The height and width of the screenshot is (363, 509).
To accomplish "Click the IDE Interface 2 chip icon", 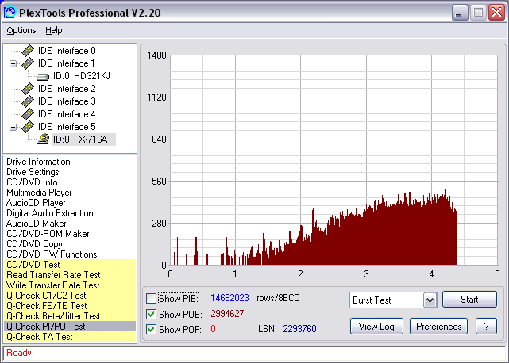I will click(x=28, y=89).
